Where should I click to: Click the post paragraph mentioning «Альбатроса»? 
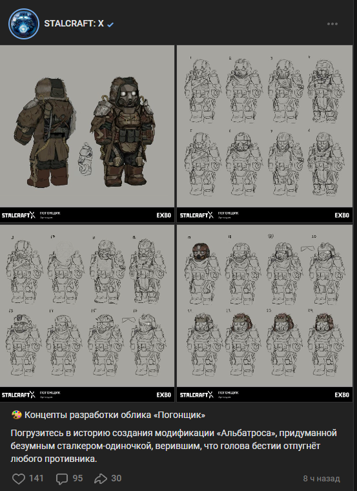[x=174, y=446]
